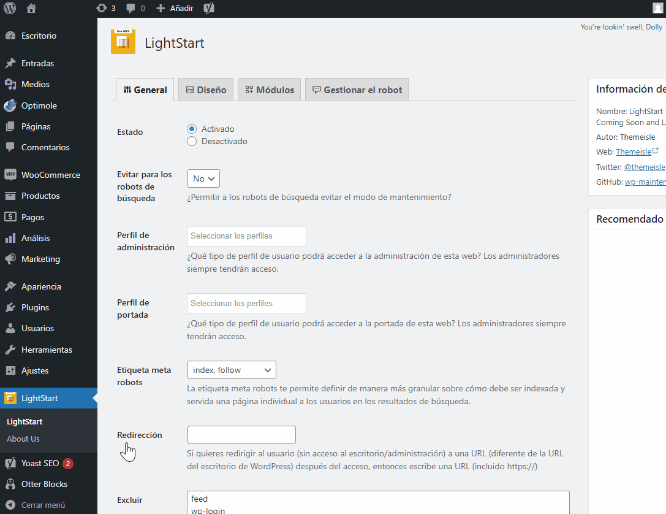Click the WooCommerce logo icon
The height and width of the screenshot is (514, 666).
coord(10,175)
